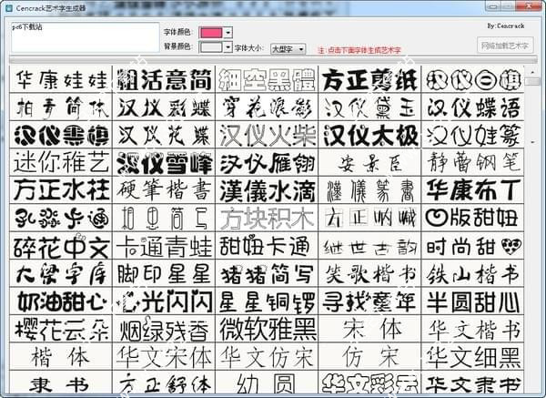Choose the 卡通青蛙 font
Screen dimensions: 546x398
pos(164,246)
